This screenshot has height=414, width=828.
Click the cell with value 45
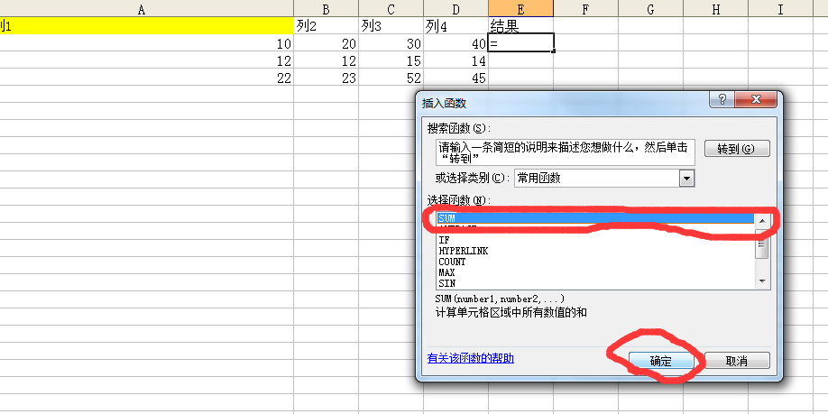point(456,77)
